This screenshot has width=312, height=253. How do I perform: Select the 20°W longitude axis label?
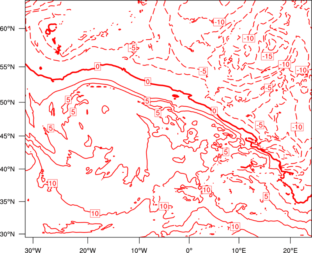click(x=88, y=250)
